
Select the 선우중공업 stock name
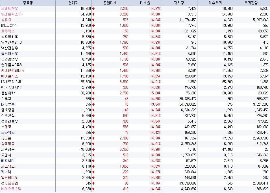click(x=10, y=183)
